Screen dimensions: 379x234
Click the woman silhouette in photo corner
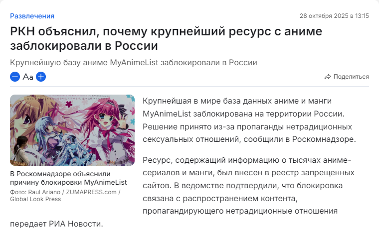point(20,151)
